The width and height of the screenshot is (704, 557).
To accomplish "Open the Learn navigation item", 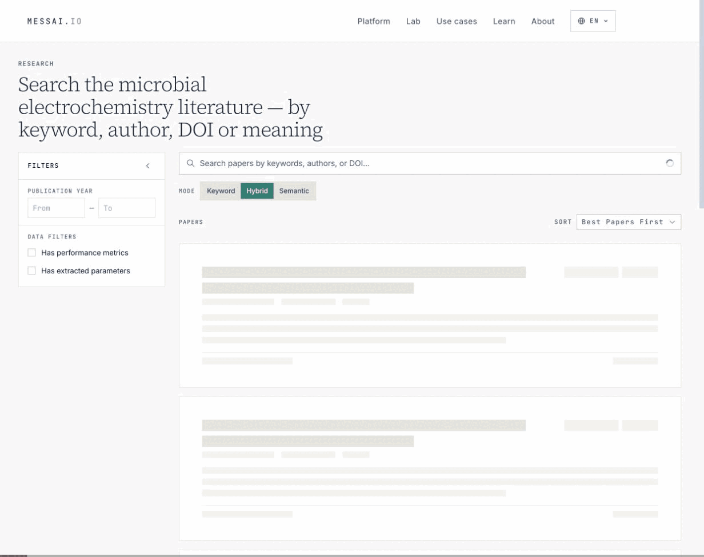I will click(504, 21).
